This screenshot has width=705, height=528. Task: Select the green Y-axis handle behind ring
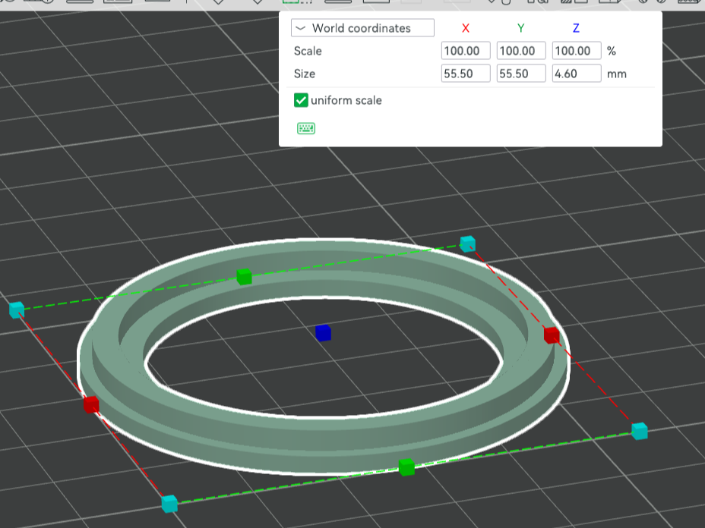244,277
